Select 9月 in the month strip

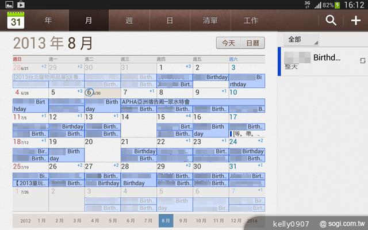[x=183, y=221]
